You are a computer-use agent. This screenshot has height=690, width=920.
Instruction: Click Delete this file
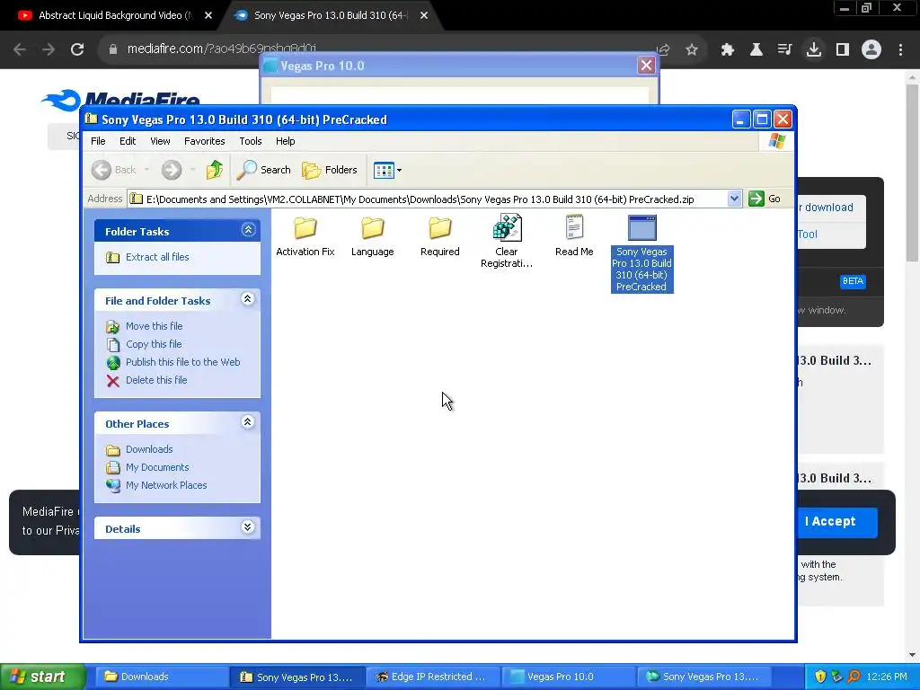(x=146, y=380)
